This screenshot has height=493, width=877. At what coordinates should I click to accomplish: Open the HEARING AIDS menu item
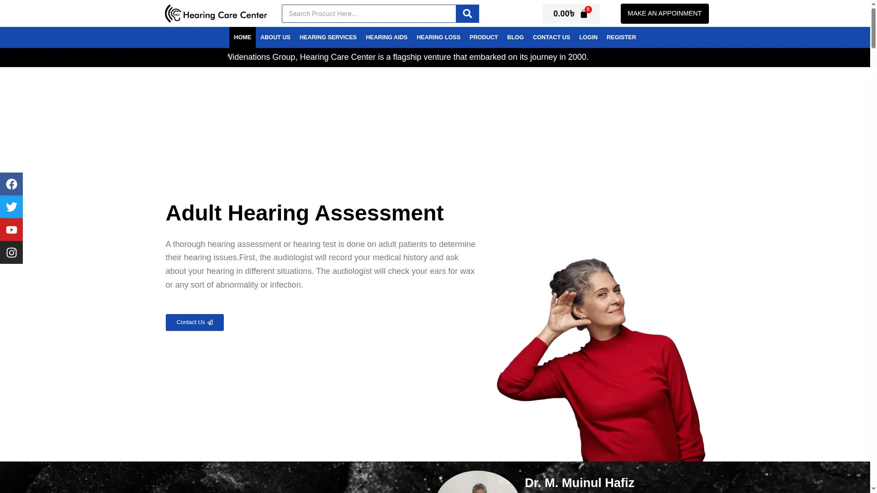click(386, 37)
